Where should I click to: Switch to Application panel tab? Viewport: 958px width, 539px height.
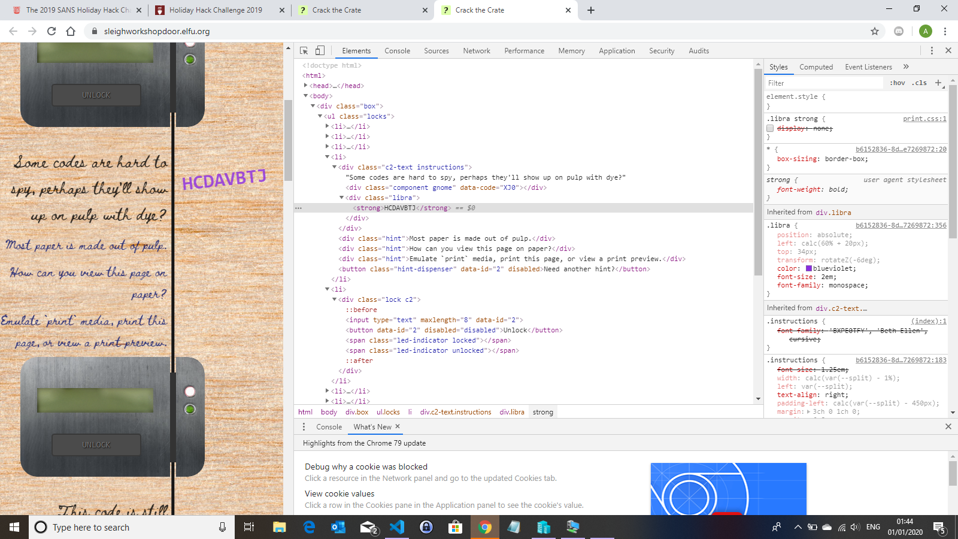617,51
